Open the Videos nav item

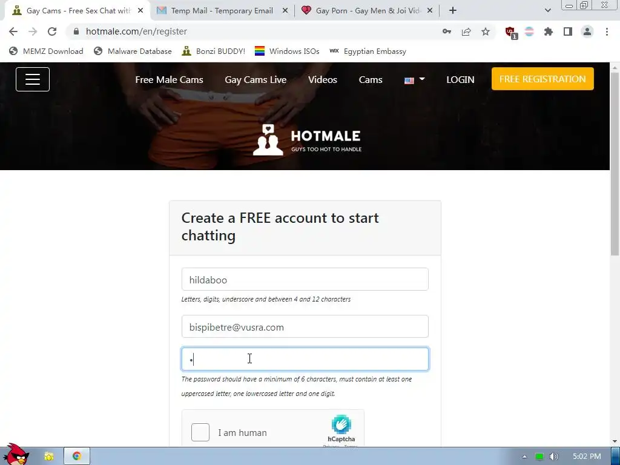point(323,79)
